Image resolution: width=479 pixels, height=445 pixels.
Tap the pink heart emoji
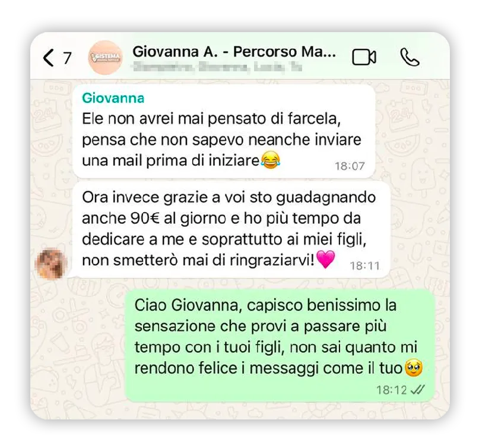click(x=326, y=260)
